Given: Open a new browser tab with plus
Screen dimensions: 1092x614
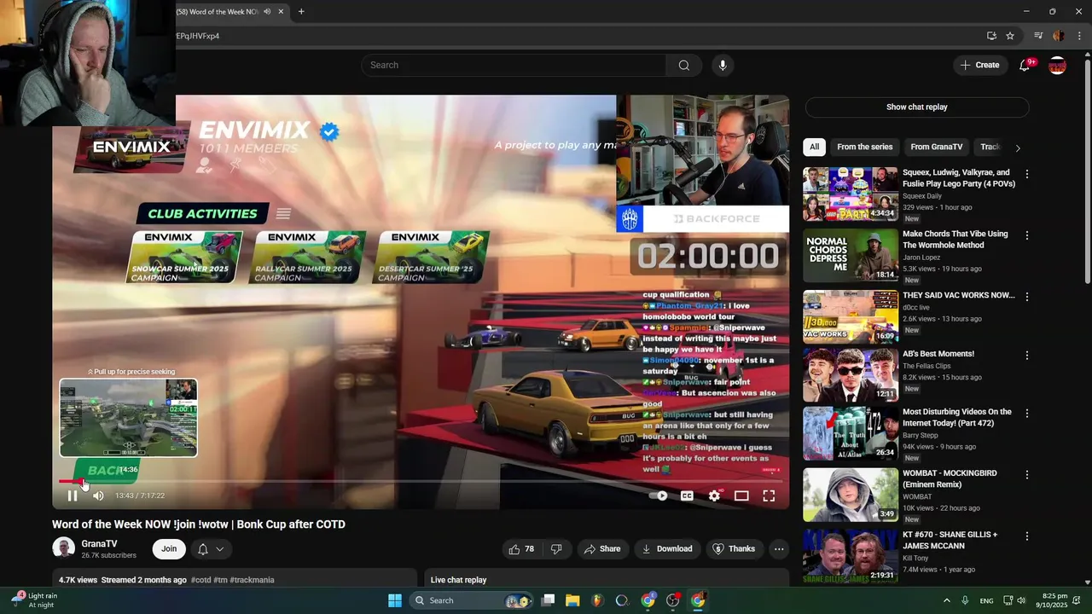Looking at the screenshot, I should [x=301, y=12].
